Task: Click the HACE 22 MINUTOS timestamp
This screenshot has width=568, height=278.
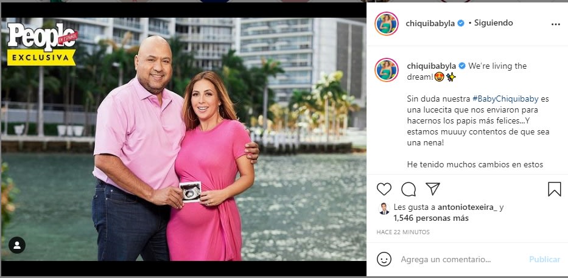Action: pos(403,232)
